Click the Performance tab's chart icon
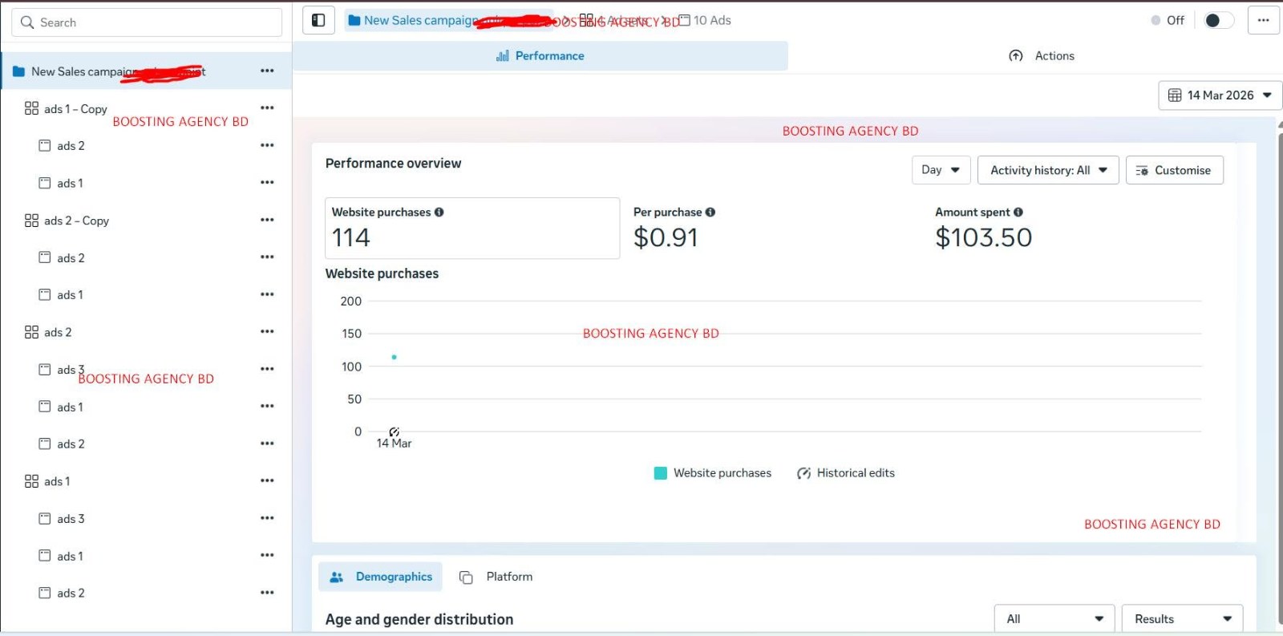The width and height of the screenshot is (1283, 636). tap(503, 55)
